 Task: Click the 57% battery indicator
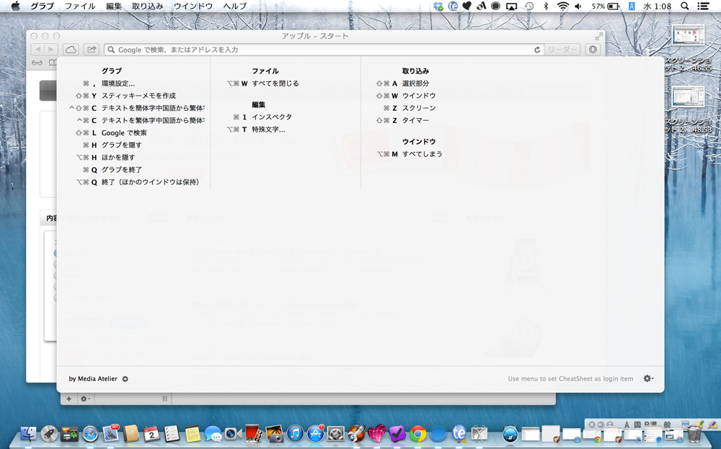(x=605, y=6)
